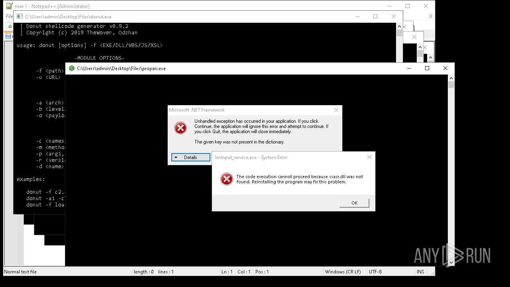Expand Details in .NET Framework dialog
Viewport: 510px width, 287px height.
coord(190,157)
